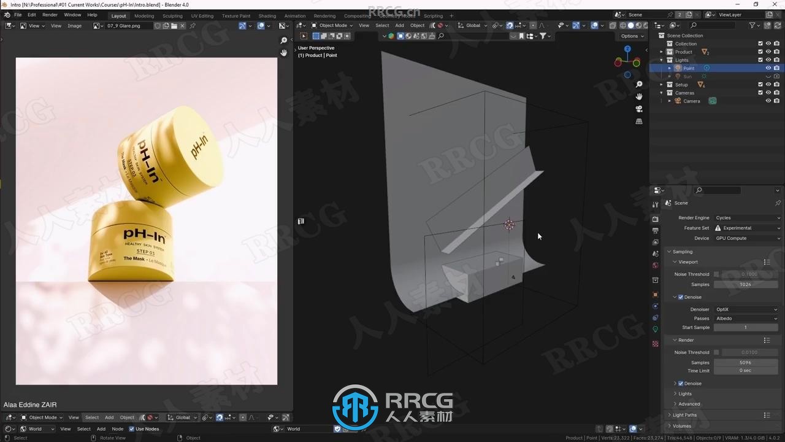785x442 pixels.
Task: Enable viewport Noise Threshold checkbox
Action: (716, 274)
